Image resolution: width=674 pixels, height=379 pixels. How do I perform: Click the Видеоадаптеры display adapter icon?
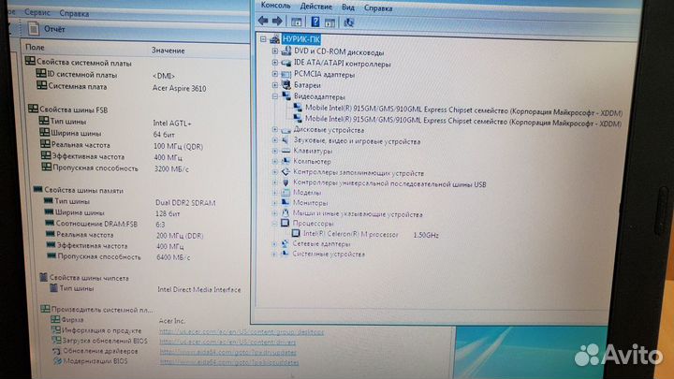tap(286, 95)
